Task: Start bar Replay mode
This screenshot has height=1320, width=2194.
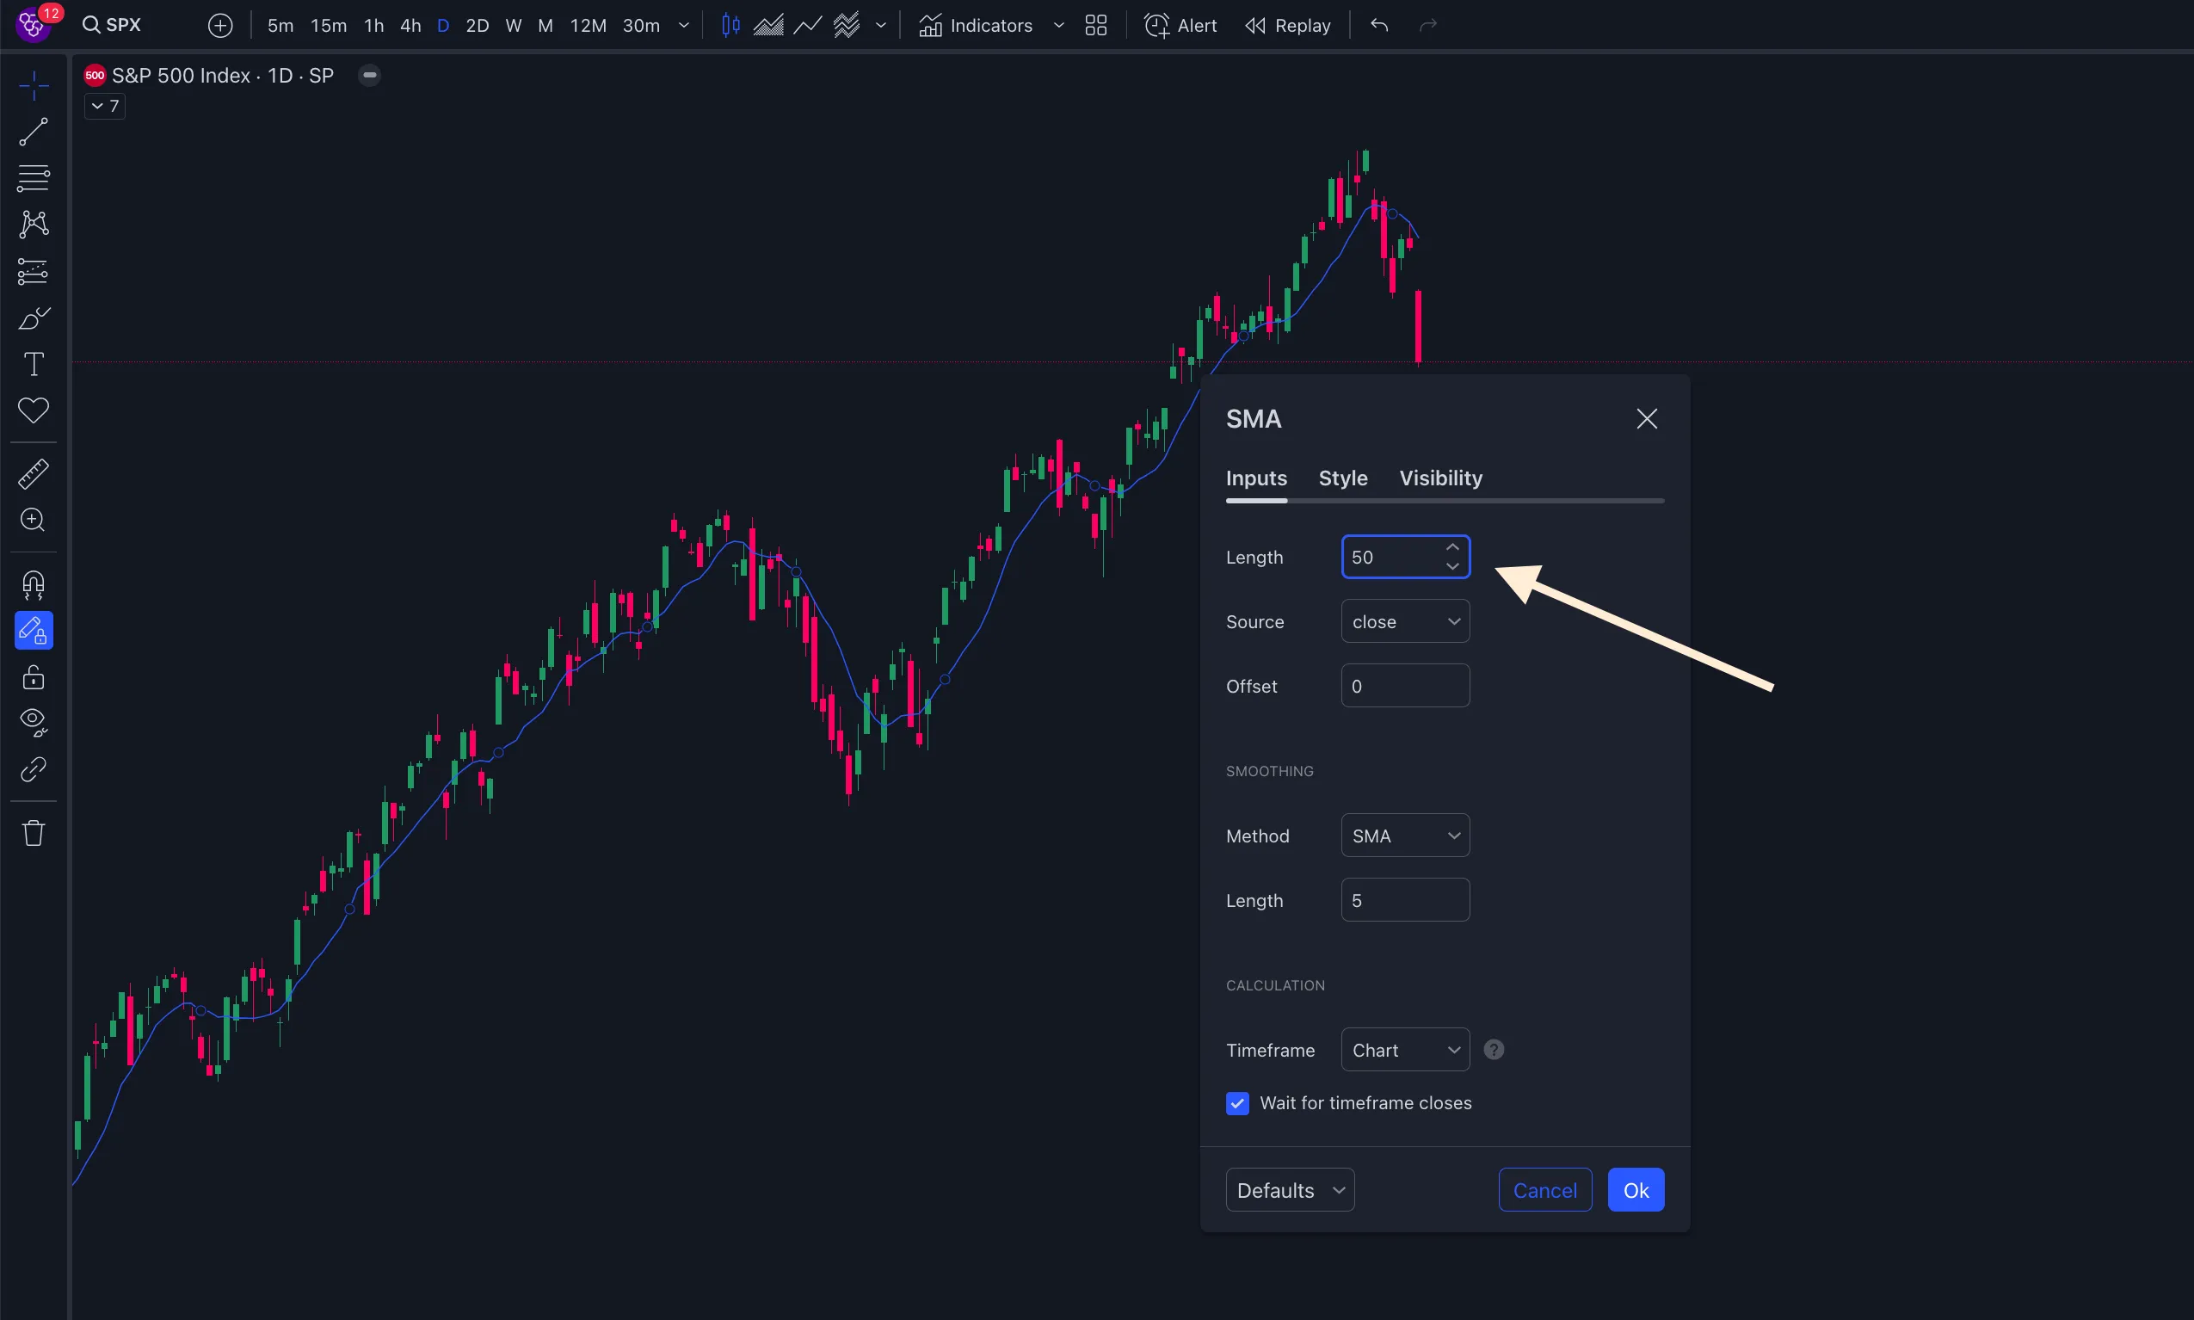Action: click(x=1288, y=26)
